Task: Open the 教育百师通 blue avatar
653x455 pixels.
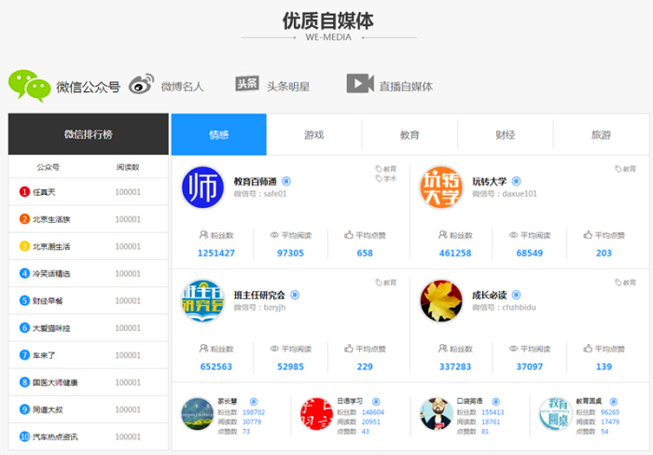Action: pos(203,187)
